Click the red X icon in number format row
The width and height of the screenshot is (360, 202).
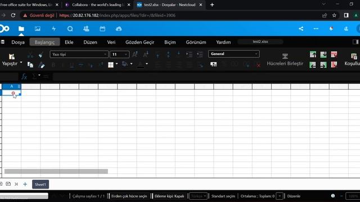pyautogui.click(x=259, y=66)
